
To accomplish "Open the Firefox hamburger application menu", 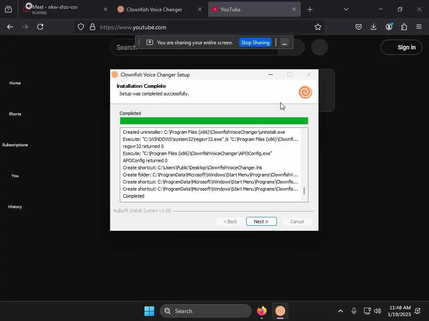I will click(419, 27).
